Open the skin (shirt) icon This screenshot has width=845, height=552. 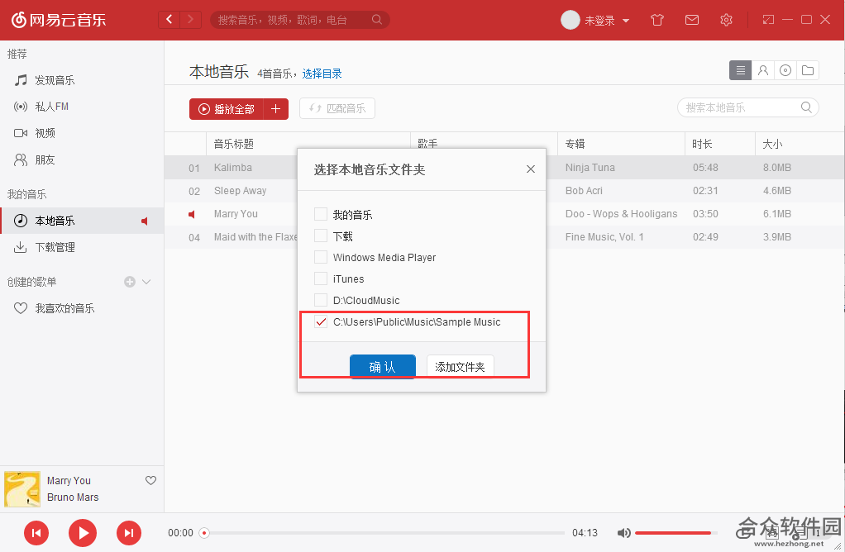click(x=657, y=20)
